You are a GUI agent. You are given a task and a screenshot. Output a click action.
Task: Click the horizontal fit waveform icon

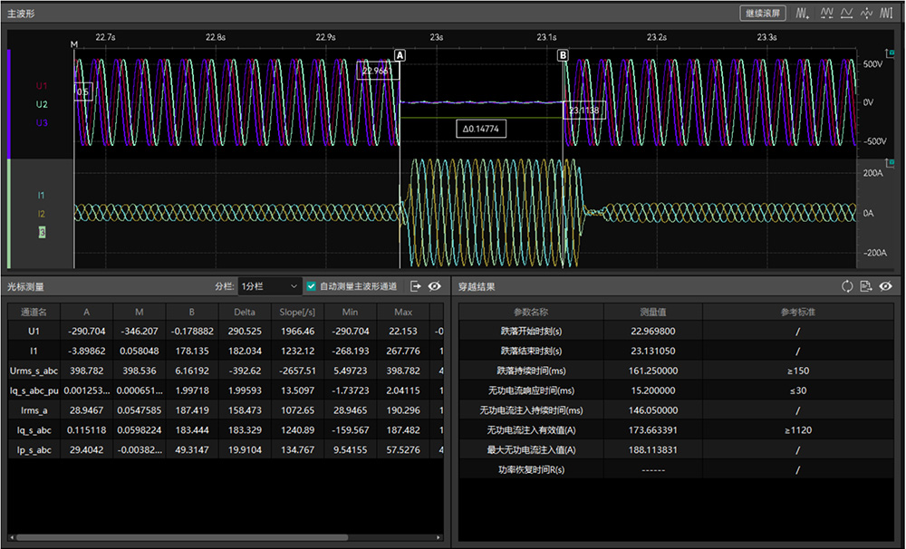(x=846, y=13)
